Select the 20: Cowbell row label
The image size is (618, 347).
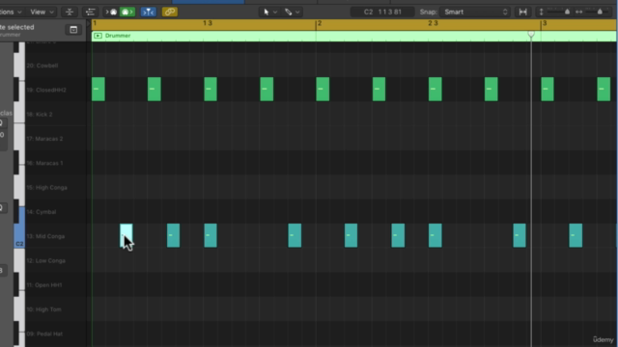(42, 66)
